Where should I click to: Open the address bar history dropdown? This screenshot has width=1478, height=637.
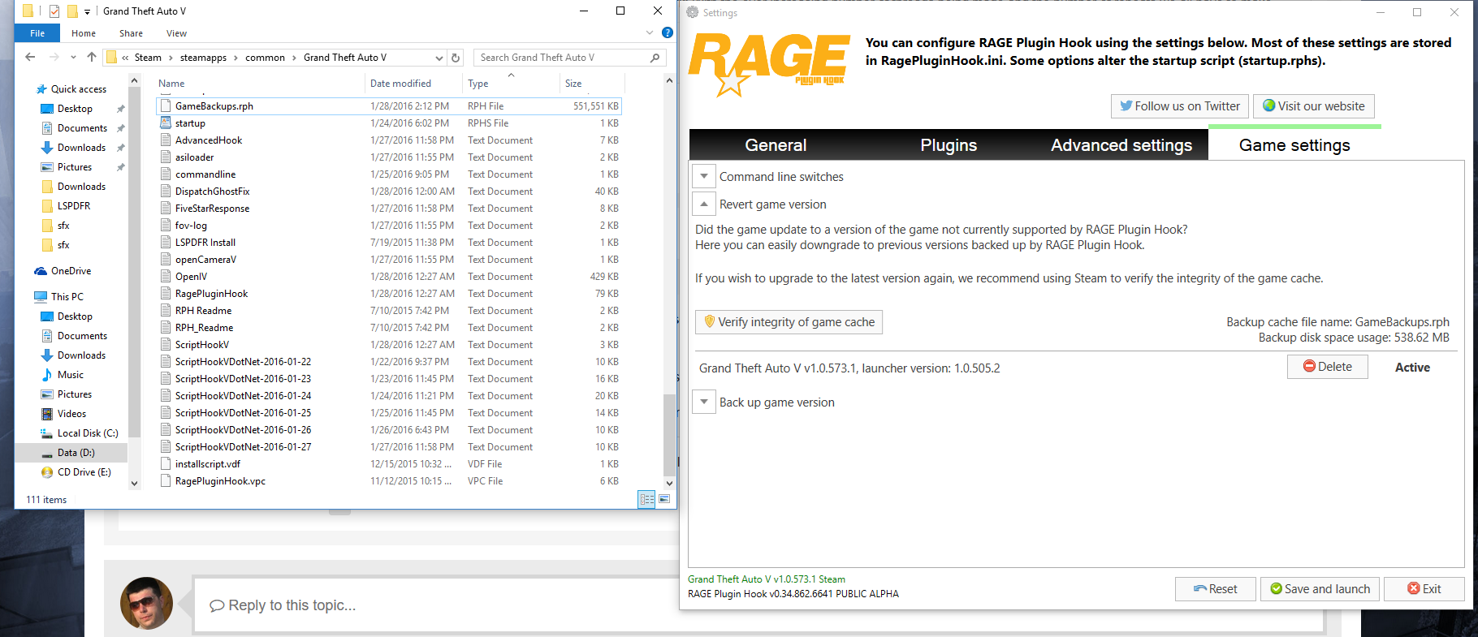[x=439, y=58]
